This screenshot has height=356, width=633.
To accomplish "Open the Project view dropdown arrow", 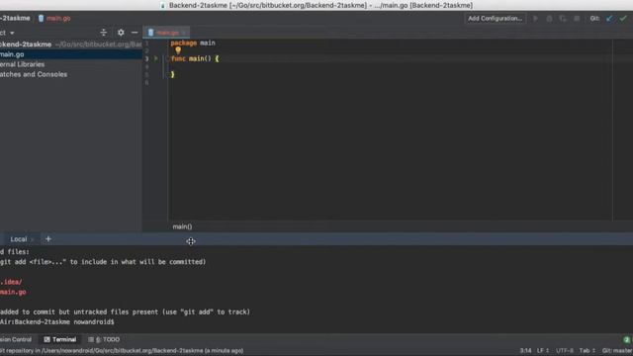I will pyautogui.click(x=12, y=33).
